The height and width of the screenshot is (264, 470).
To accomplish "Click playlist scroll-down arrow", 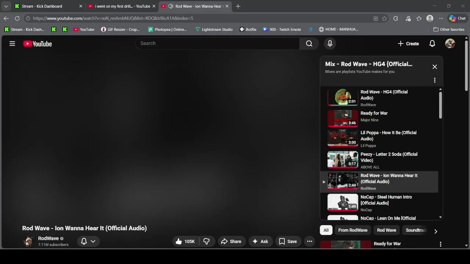I will [x=440, y=217].
